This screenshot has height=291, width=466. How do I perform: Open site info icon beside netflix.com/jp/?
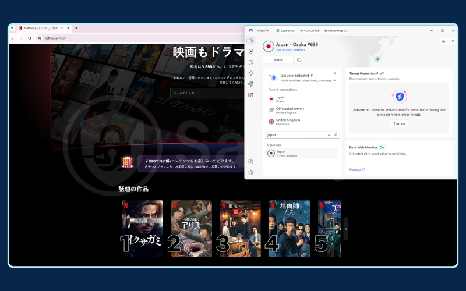[x=40, y=38]
